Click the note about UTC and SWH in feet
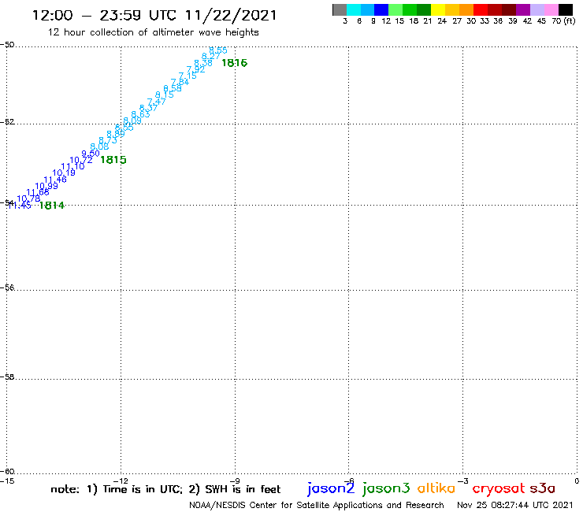 pyautogui.click(x=165, y=489)
